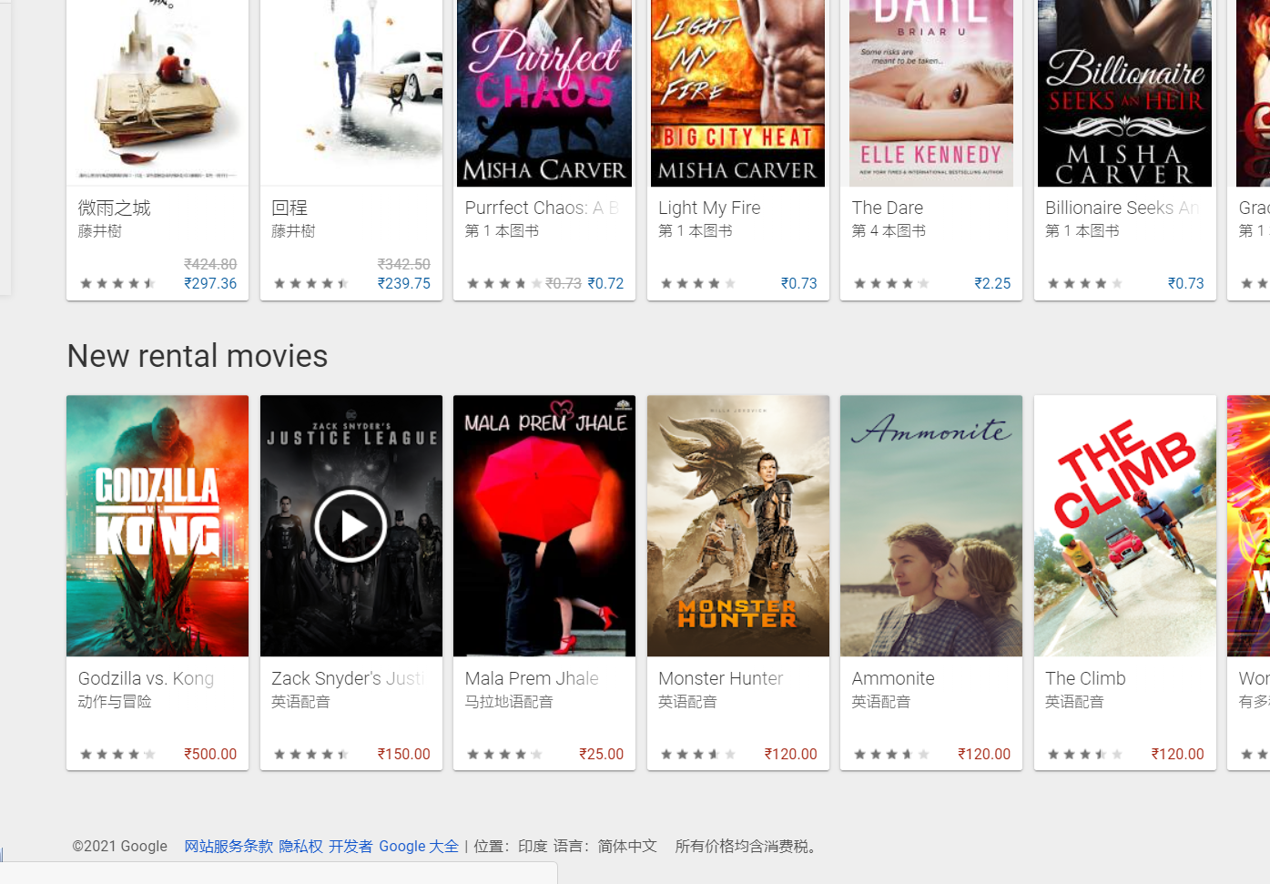Screen dimensions: 1270x884
Task: Click the 所有价格均含消费税 notice
Action: (x=747, y=846)
